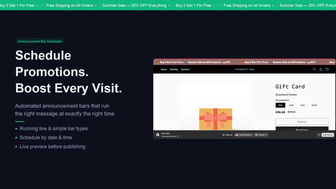
Task: Select the $100 denomination option
Action: click(x=314, y=105)
